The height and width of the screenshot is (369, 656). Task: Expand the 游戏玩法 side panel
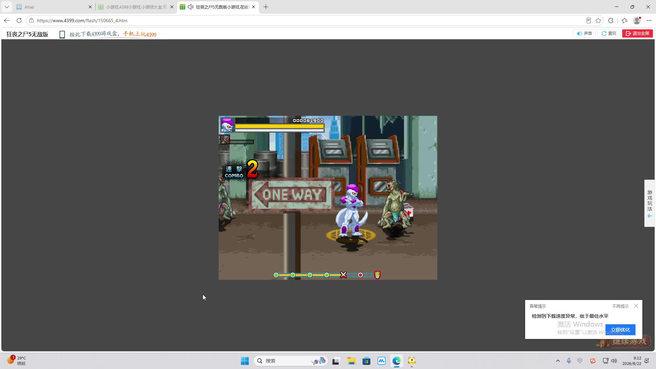650,203
